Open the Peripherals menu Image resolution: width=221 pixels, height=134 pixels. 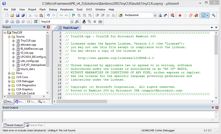pyautogui.click(x=67, y=10)
